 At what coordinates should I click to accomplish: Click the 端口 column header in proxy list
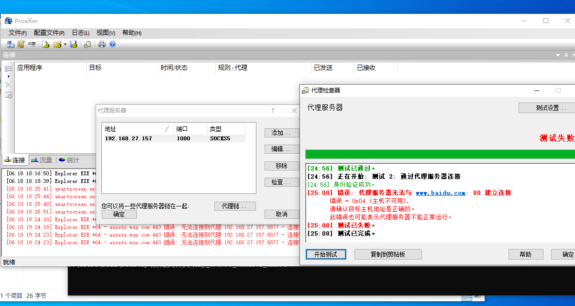tap(190, 129)
